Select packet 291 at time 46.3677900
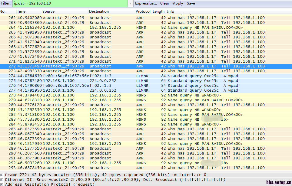The image size is (292, 186). (146, 158)
